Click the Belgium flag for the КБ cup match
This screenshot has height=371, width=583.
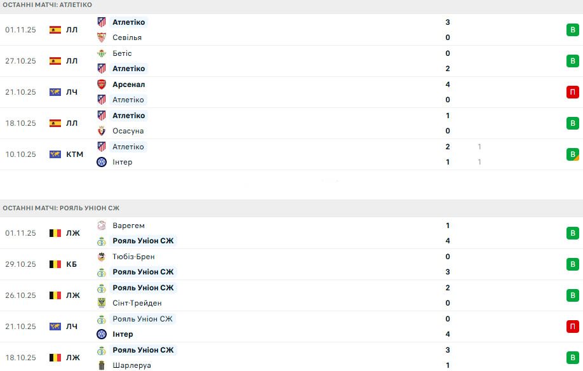55,264
